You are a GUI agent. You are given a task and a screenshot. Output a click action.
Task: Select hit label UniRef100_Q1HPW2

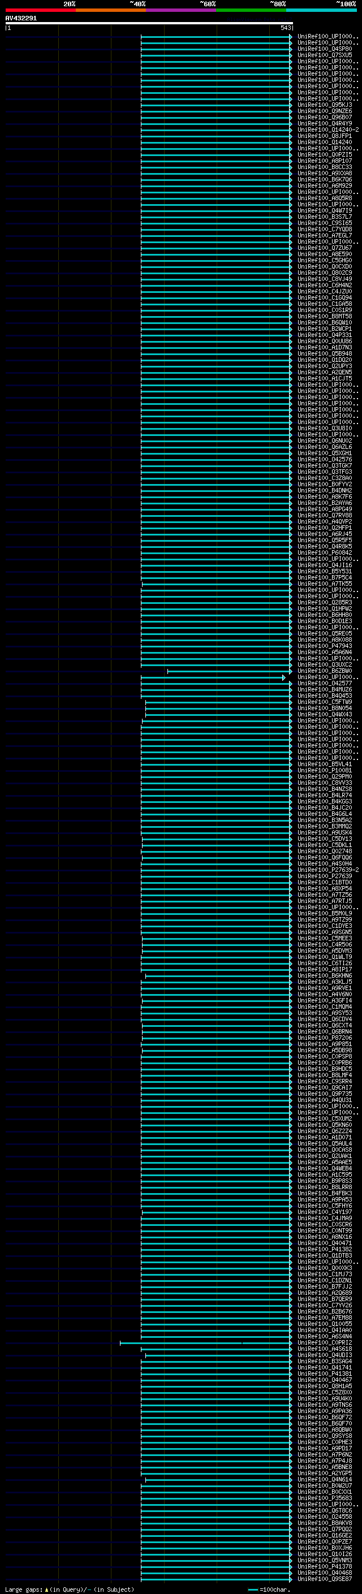click(x=325, y=609)
